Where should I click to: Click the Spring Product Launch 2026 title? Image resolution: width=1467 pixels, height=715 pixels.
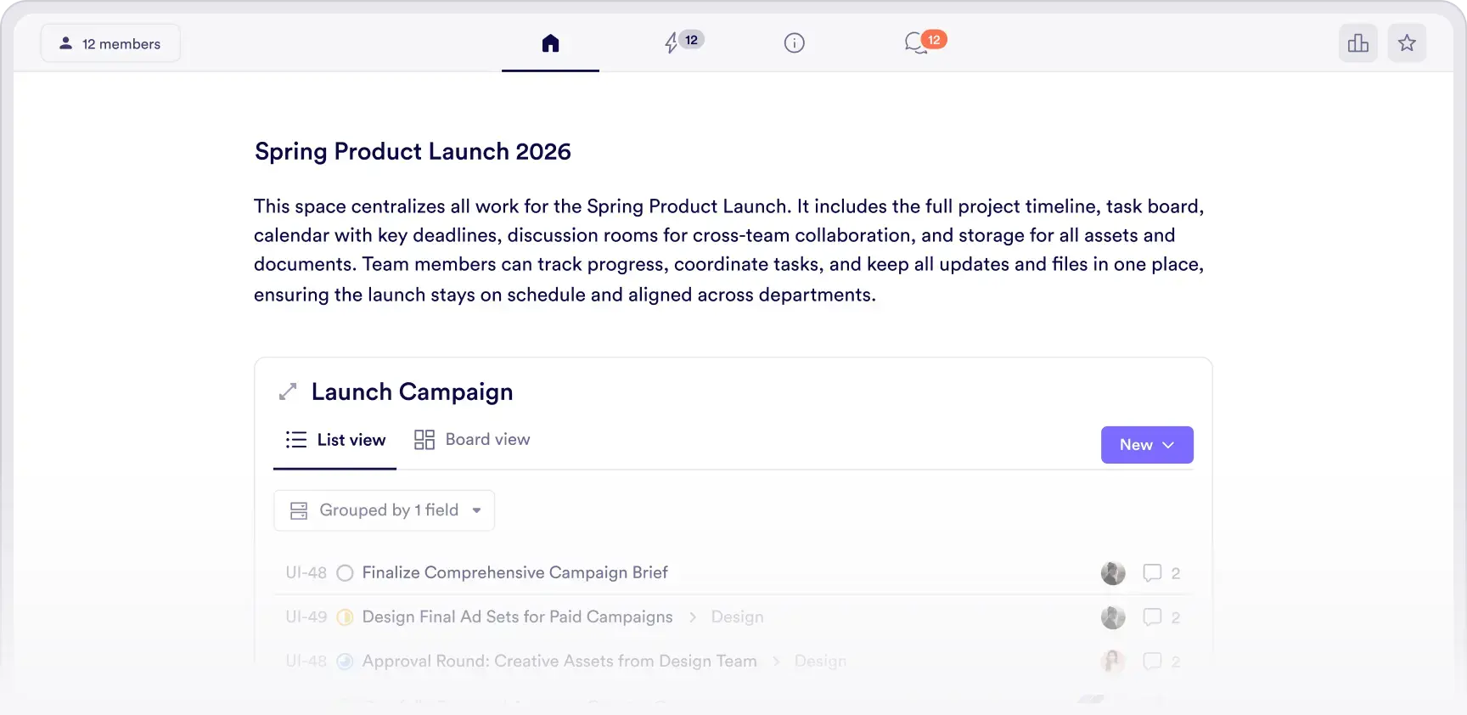413,151
